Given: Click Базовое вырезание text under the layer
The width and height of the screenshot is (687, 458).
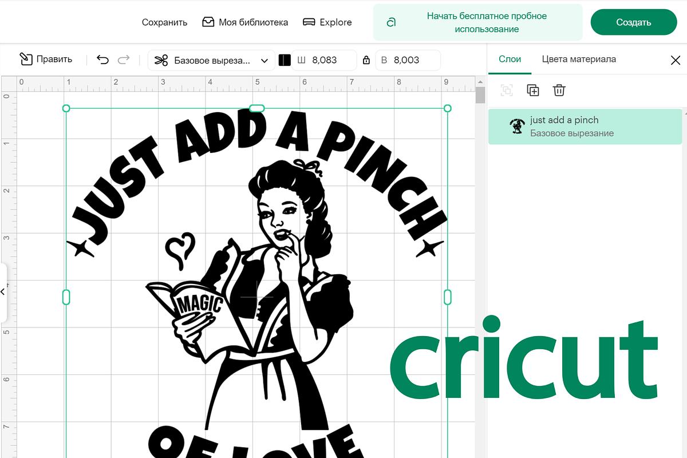Looking at the screenshot, I should [572, 133].
